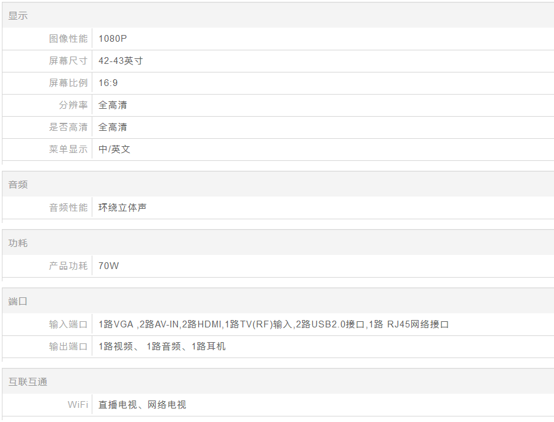Select the input ports text starting 1路VGA
554x422 pixels.
tap(274, 324)
